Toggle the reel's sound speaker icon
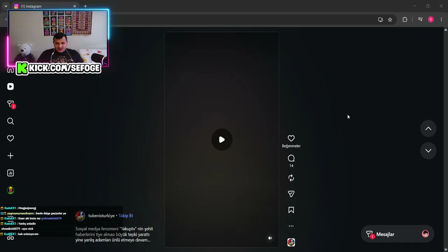 (x=270, y=238)
